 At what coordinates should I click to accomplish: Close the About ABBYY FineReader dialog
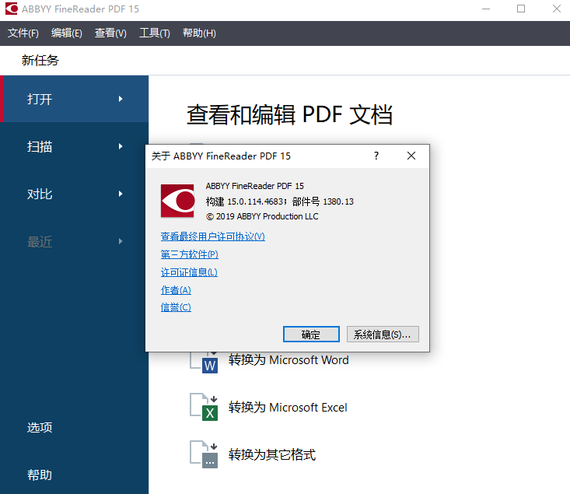point(411,156)
